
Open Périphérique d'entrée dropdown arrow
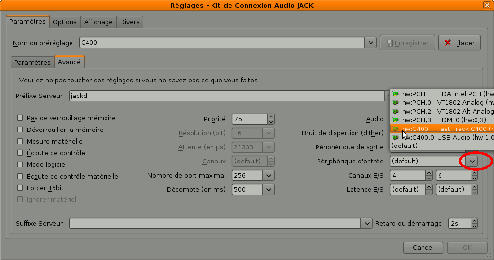coord(472,161)
